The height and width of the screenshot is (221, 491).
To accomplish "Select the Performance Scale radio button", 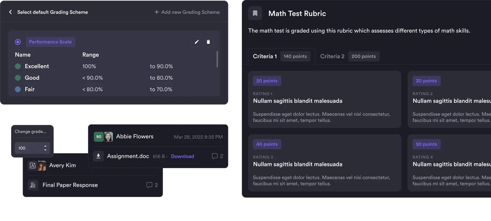I will [18, 42].
